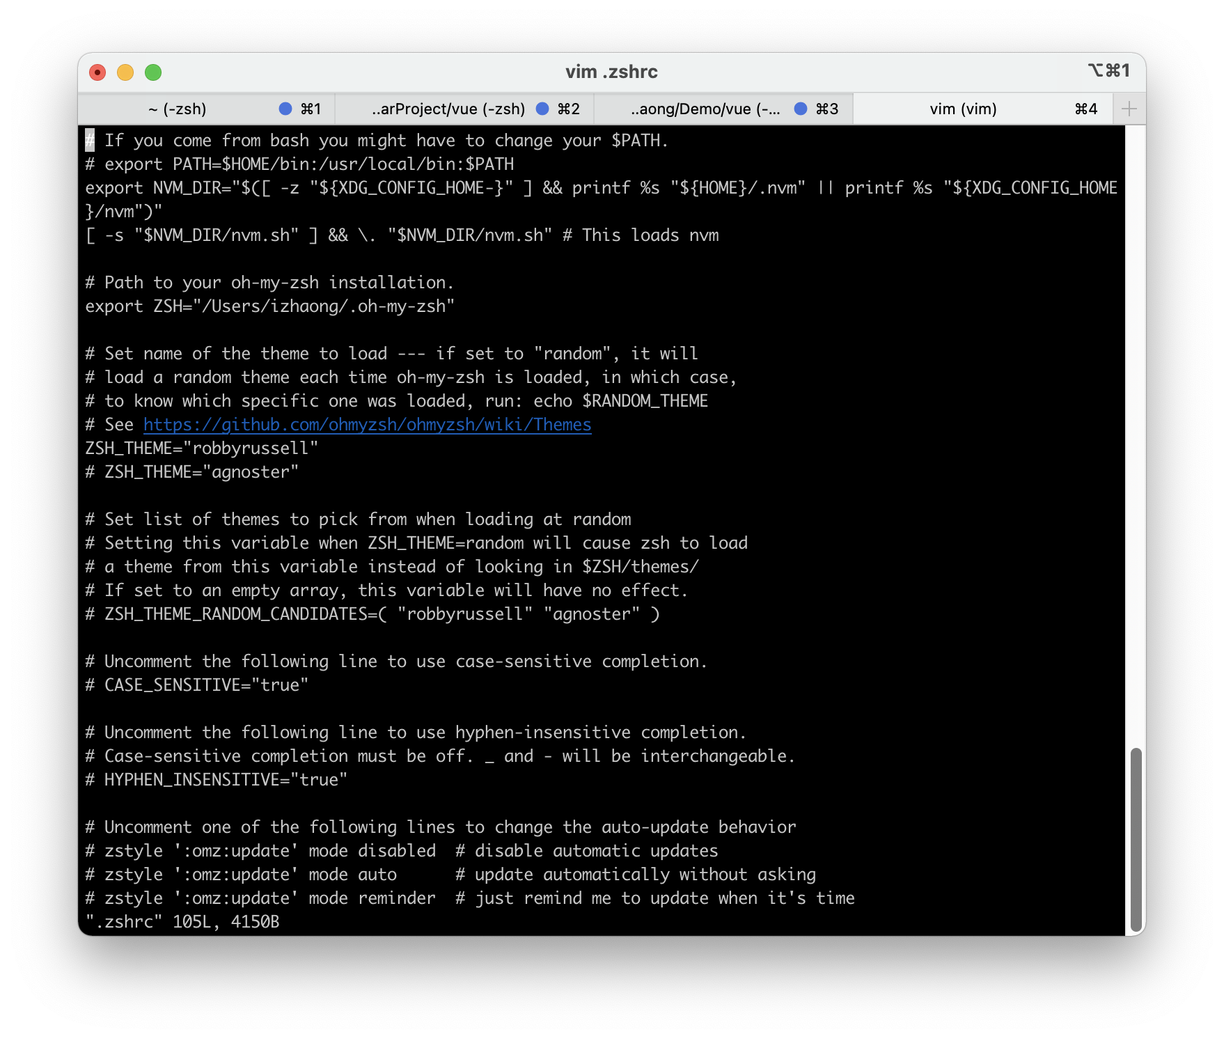Click the ZSH_THEME_RANDOM_CANDIDATES line
Screen dimensions: 1224x1039
(372, 614)
